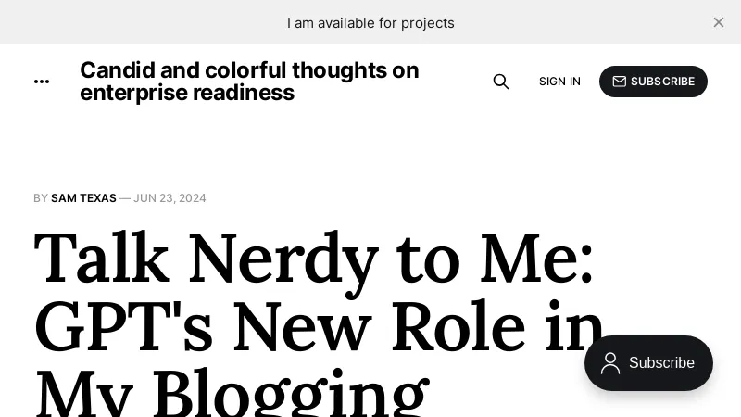Click the Sign In link
The height and width of the screenshot is (417, 741).
[559, 82]
